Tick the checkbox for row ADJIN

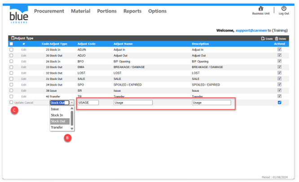[11, 50]
